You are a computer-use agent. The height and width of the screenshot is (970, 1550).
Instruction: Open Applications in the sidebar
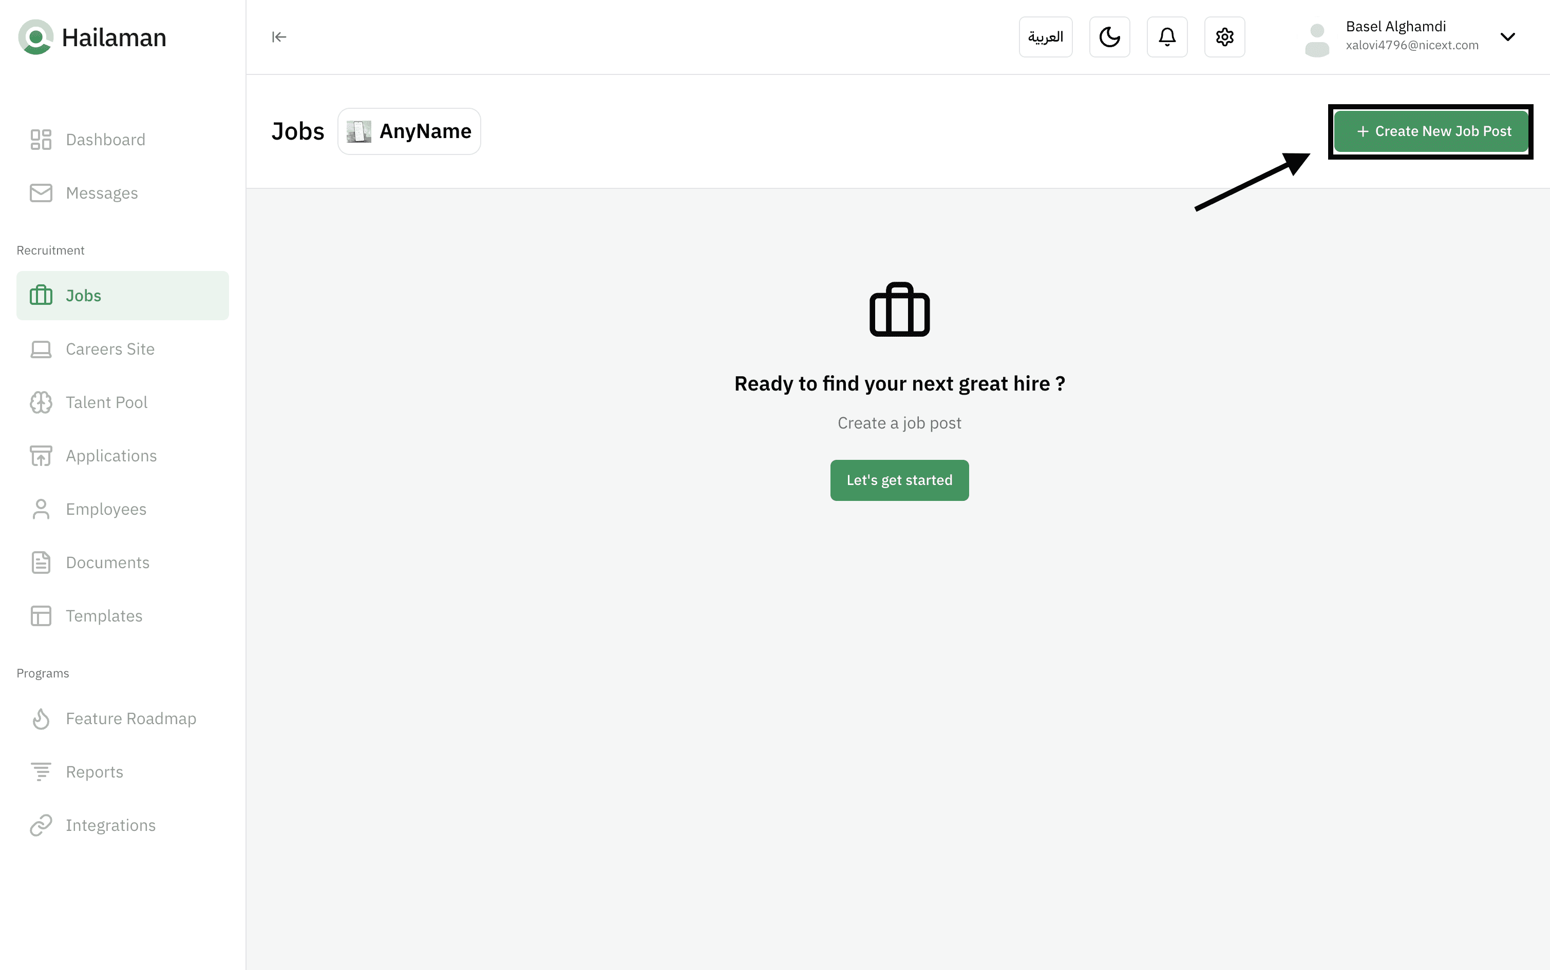[111, 456]
